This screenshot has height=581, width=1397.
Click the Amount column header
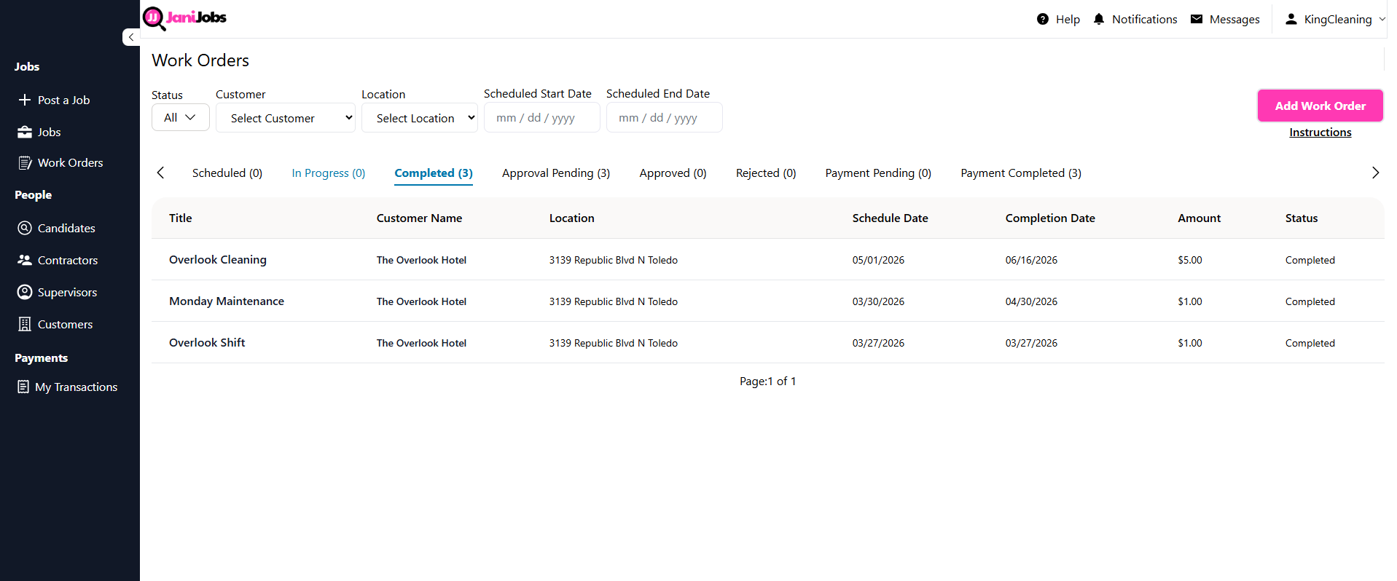(x=1199, y=218)
